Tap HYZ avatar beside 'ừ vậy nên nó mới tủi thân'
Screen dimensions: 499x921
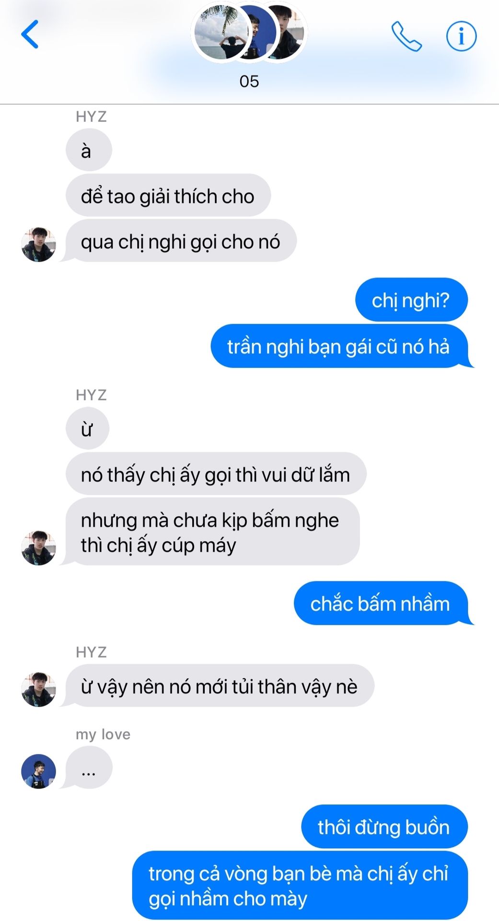[39, 689]
